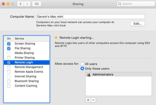The height and width of the screenshot is (105, 156).
Task: Select the File Sharing service row
Action: click(x=27, y=48)
